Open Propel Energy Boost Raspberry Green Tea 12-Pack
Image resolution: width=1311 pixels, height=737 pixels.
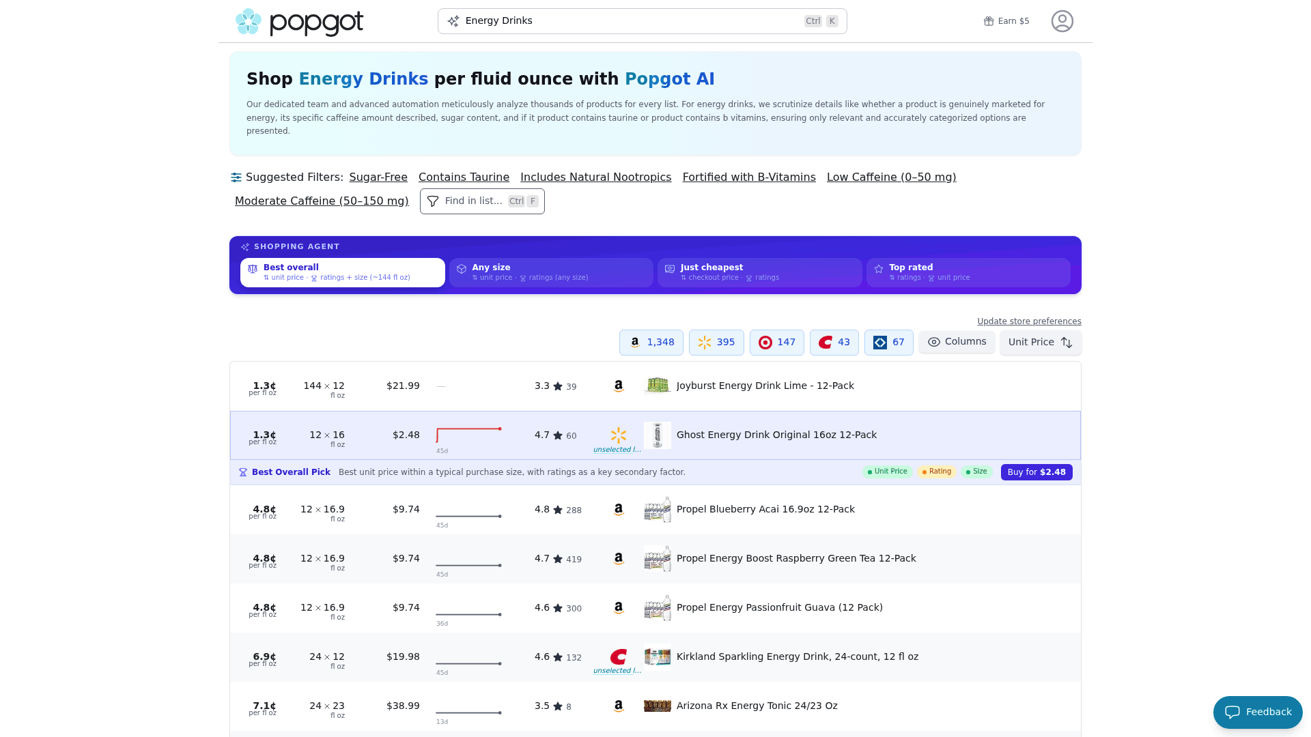(796, 559)
